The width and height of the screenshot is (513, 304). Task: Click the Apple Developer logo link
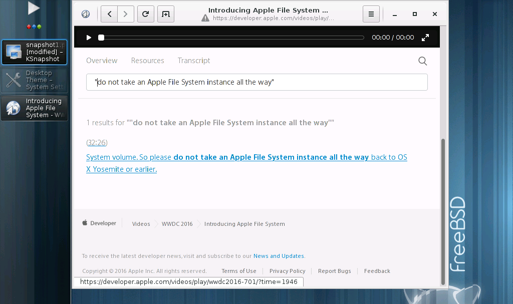(99, 223)
